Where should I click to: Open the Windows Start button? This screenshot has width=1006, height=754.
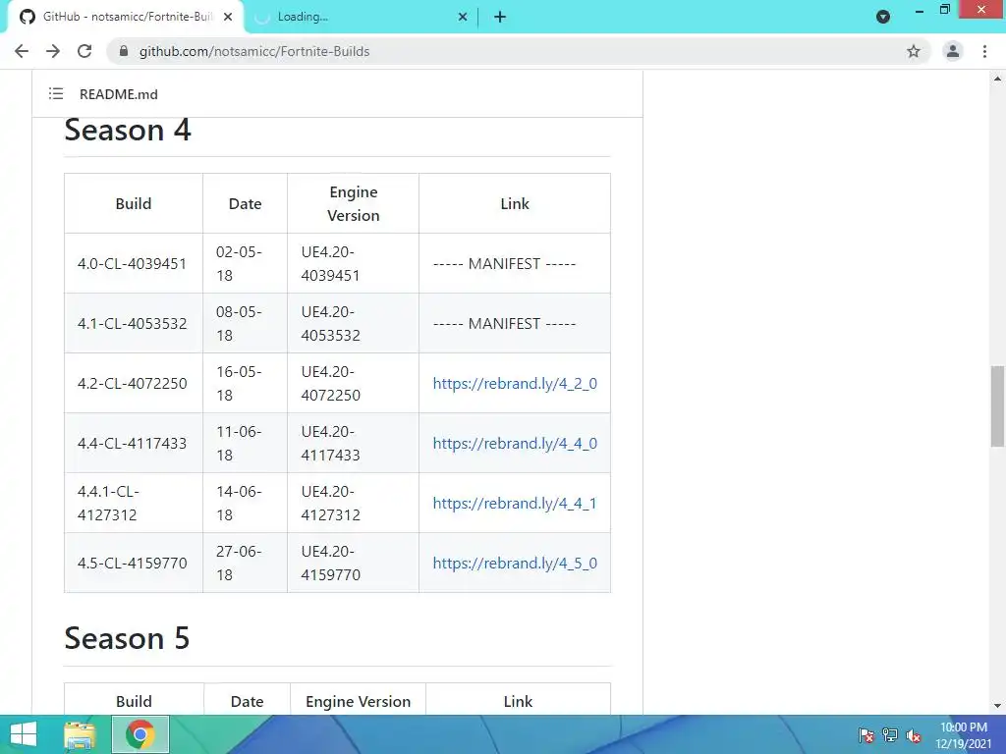[x=24, y=734]
